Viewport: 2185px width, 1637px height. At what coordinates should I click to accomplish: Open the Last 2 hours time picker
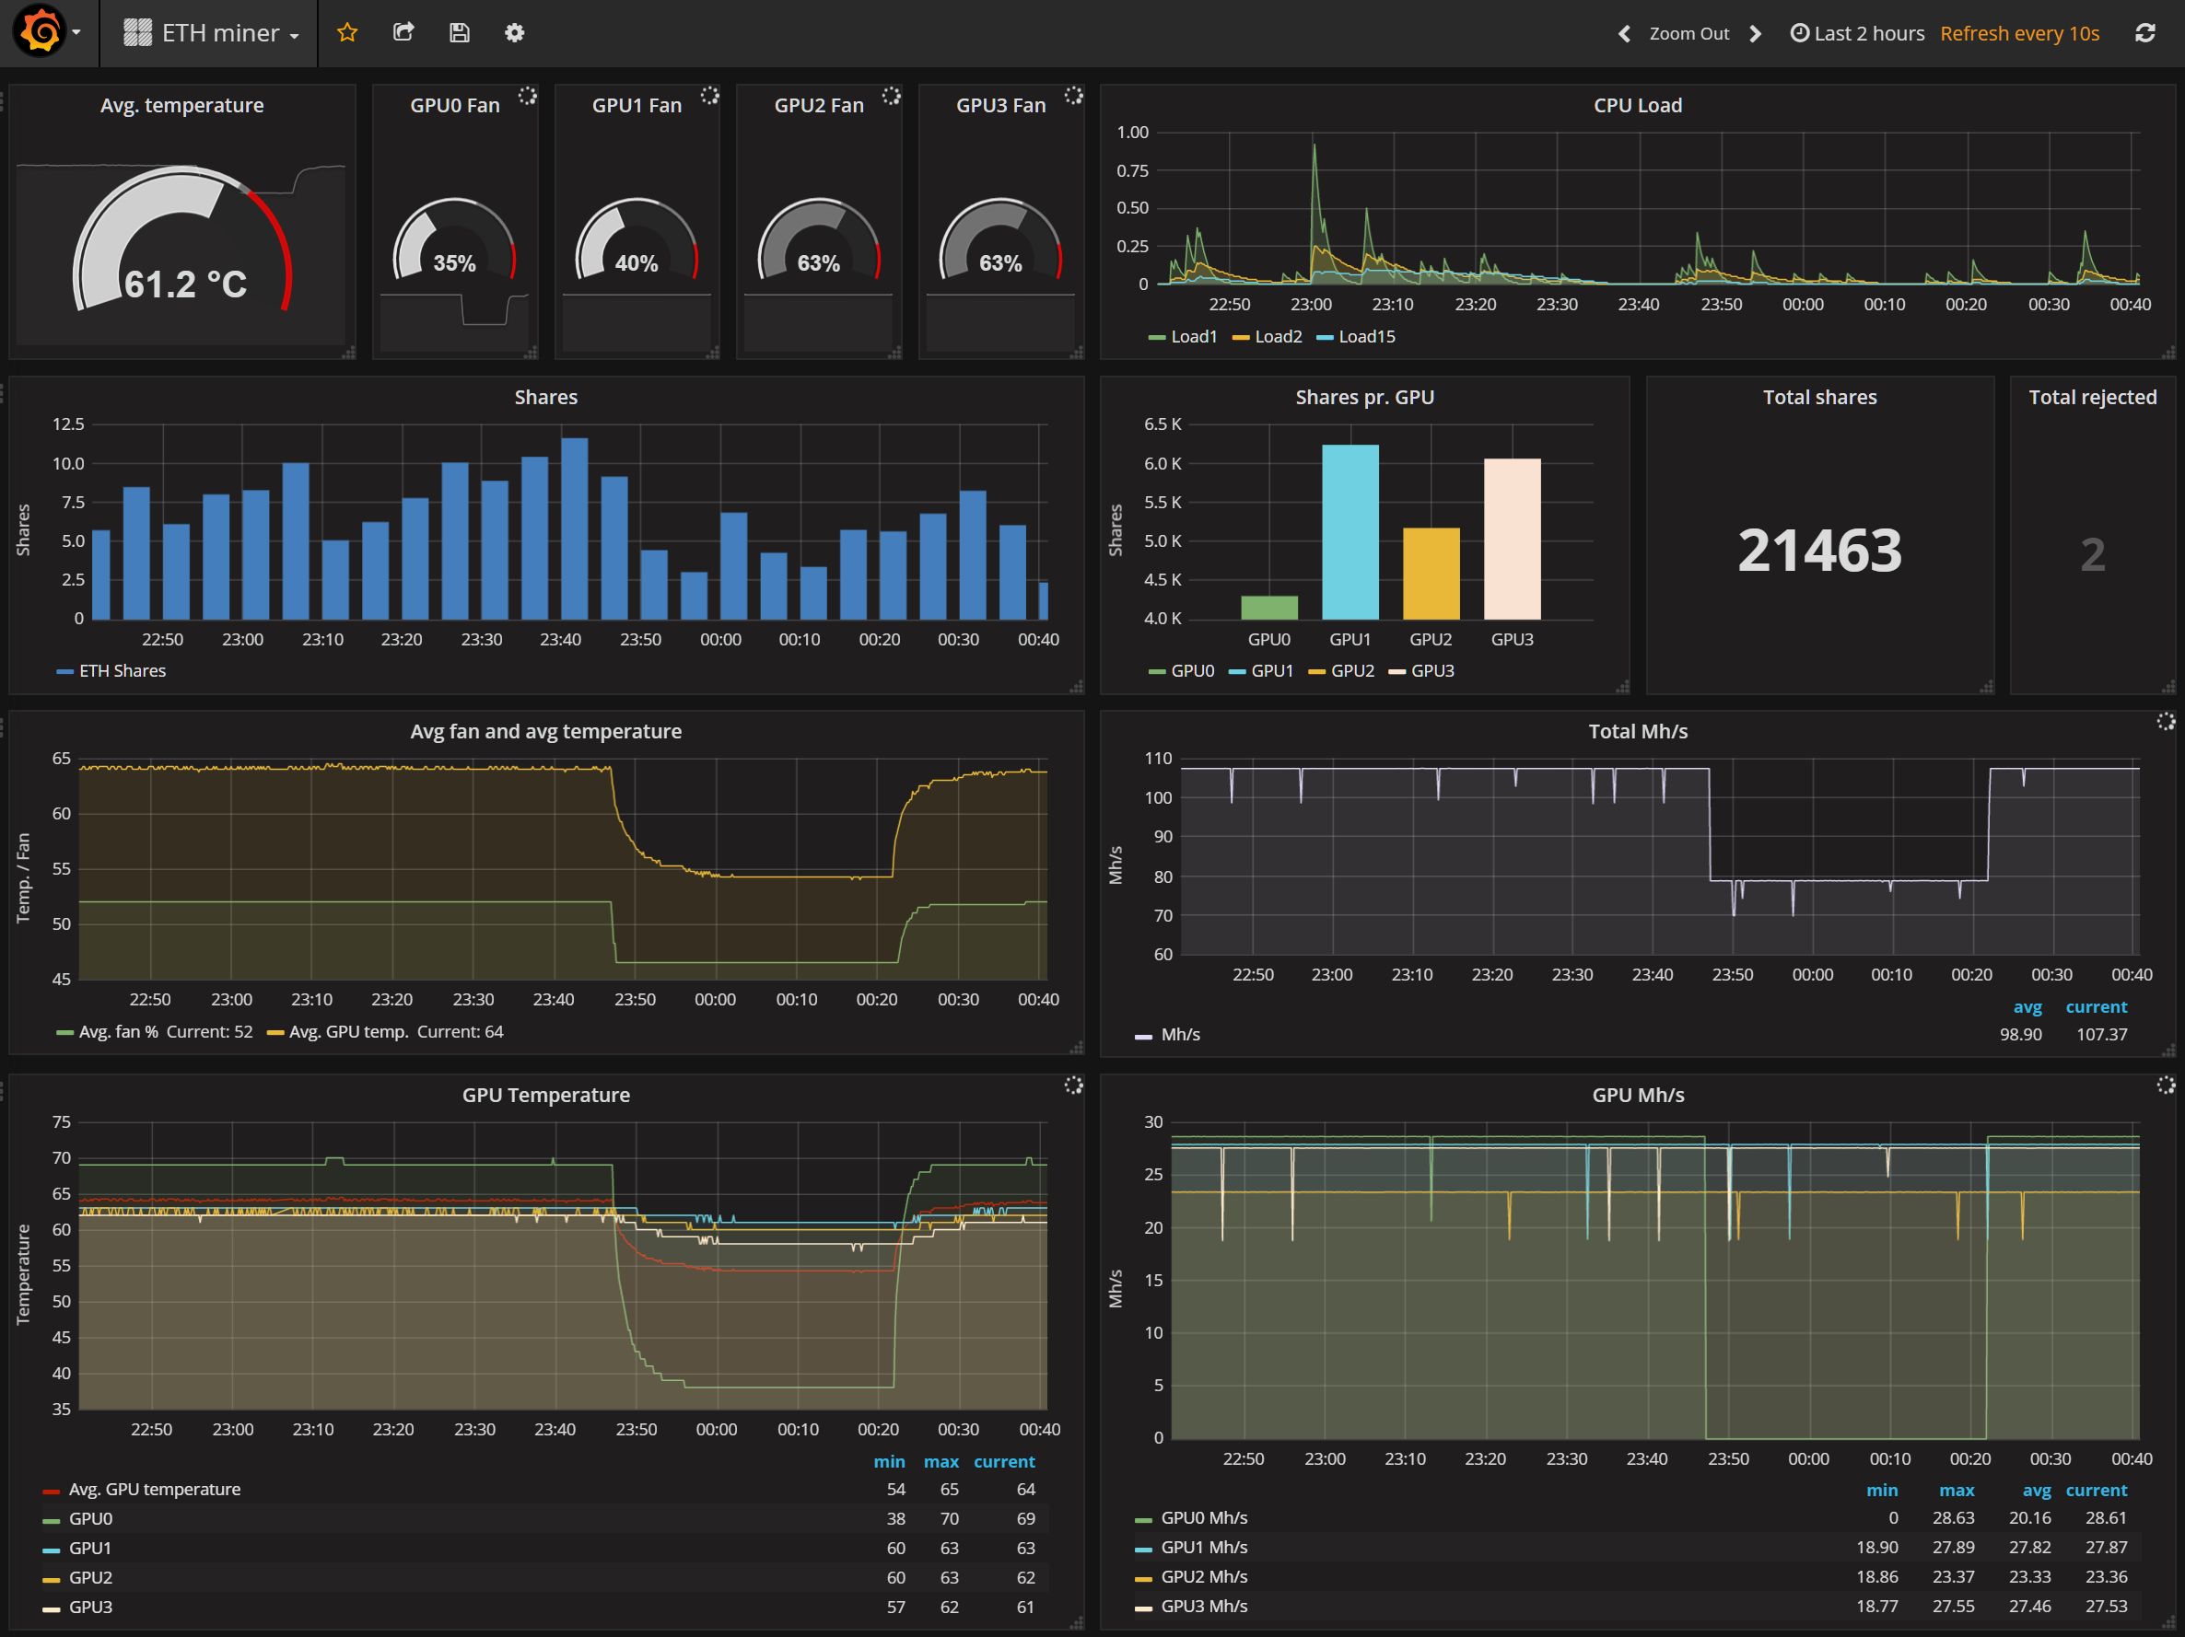click(x=1857, y=33)
